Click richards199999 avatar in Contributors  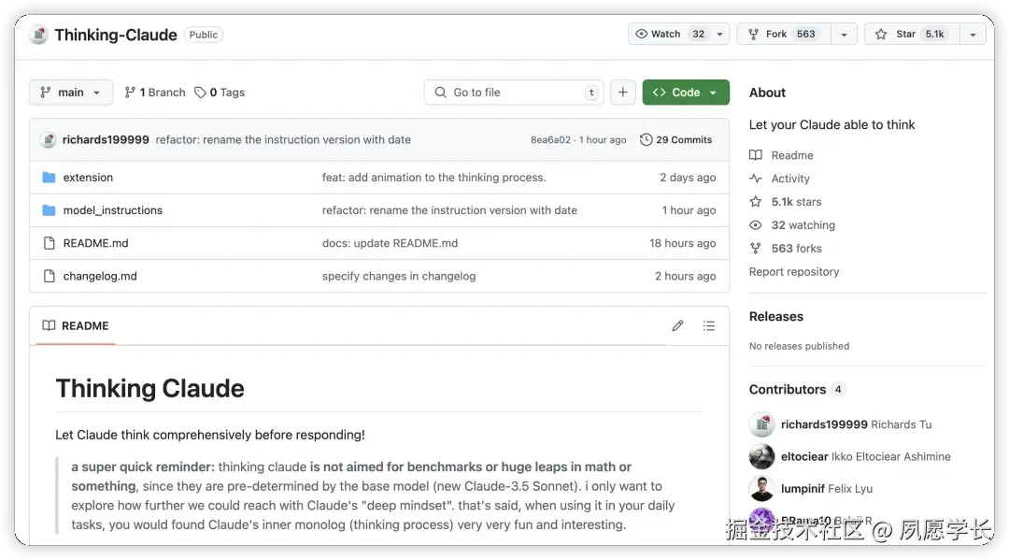[761, 424]
